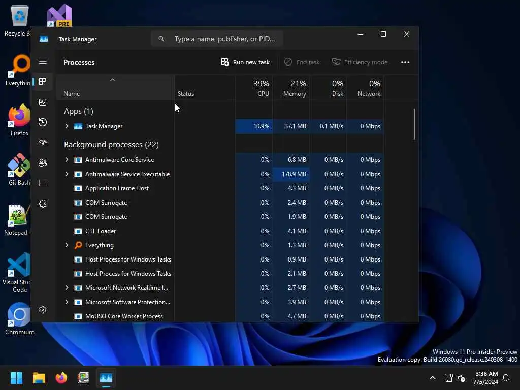Screen dimensions: 520x390
Task: Open Chromium desktop shortcut
Action: (x=19, y=319)
